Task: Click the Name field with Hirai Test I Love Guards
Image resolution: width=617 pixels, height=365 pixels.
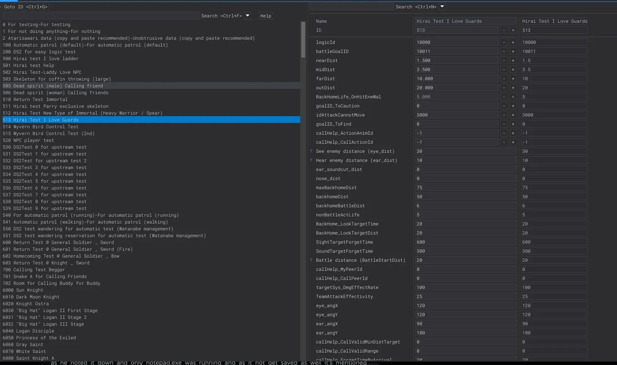Action: coord(466,21)
